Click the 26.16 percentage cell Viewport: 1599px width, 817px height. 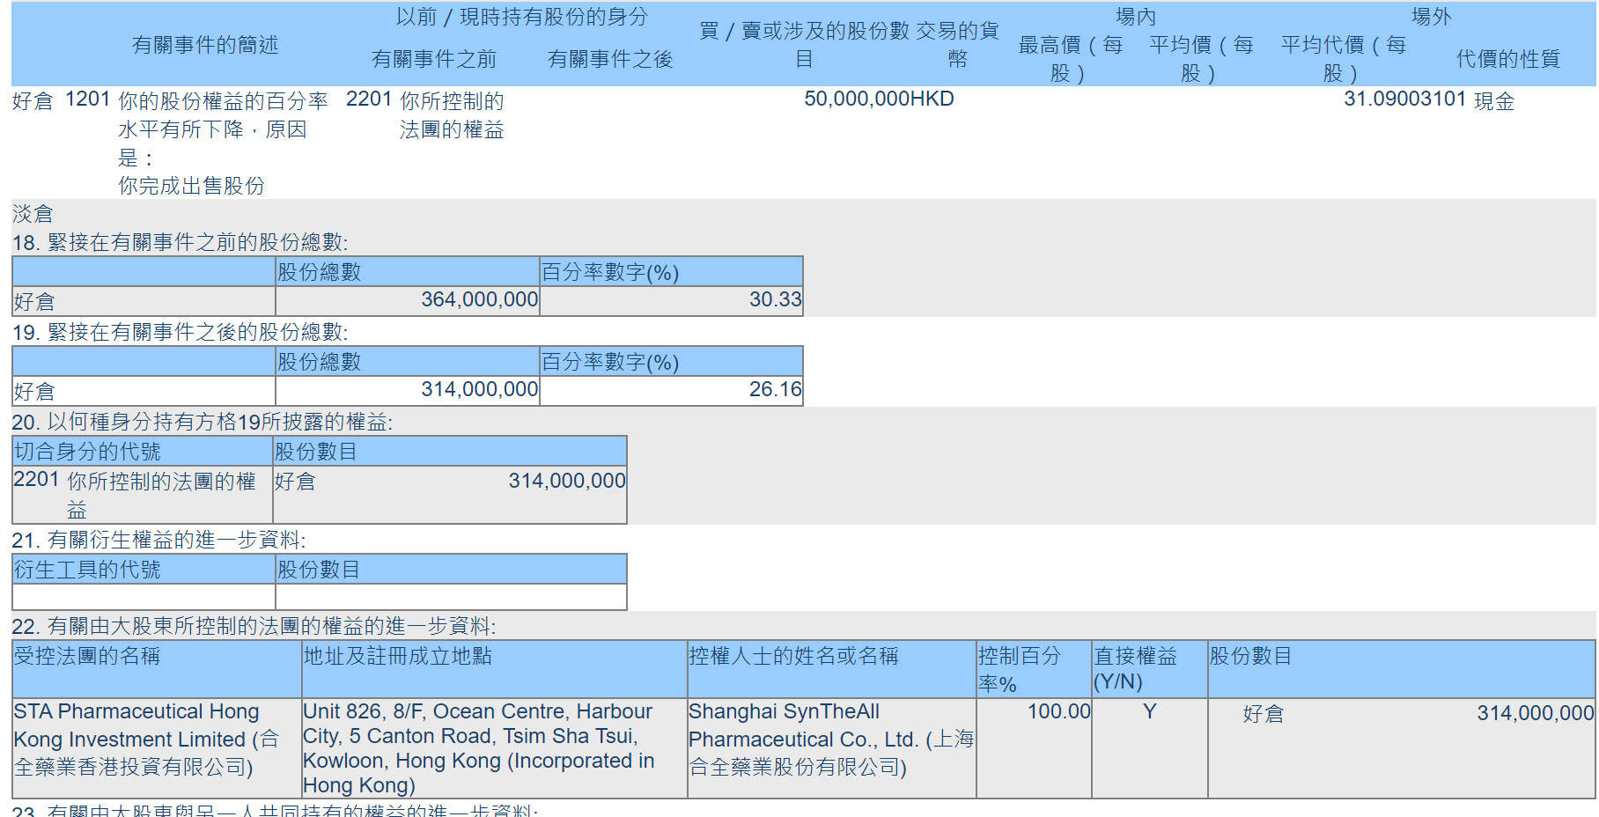click(774, 390)
